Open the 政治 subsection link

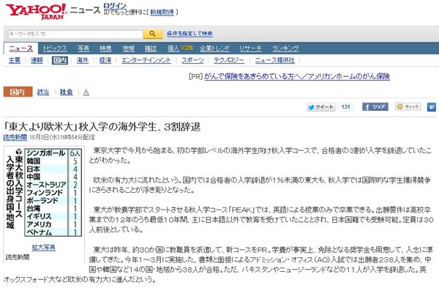click(x=43, y=92)
